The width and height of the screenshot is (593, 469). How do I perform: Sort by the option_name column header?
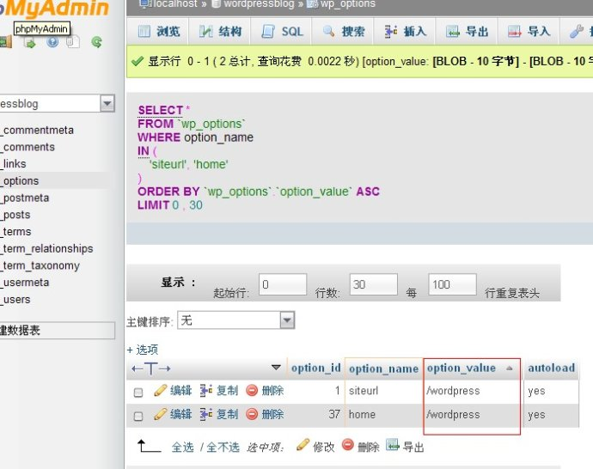coord(383,368)
